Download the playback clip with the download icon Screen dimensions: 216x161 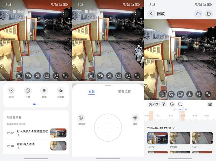click(x=190, y=94)
